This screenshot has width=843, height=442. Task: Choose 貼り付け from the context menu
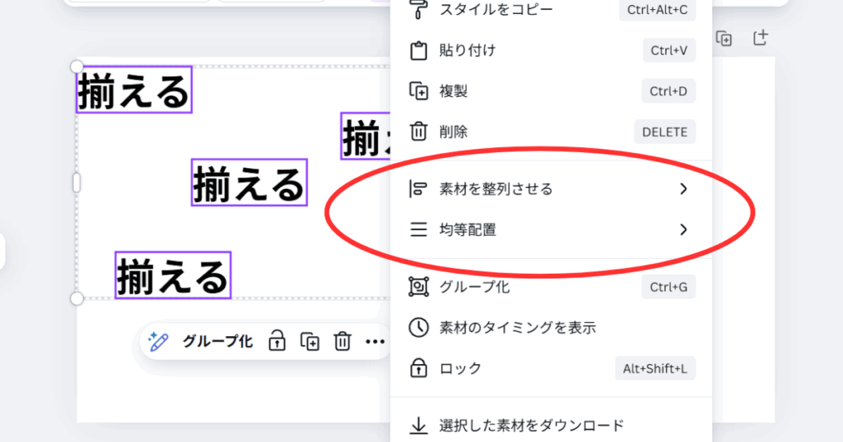551,50
